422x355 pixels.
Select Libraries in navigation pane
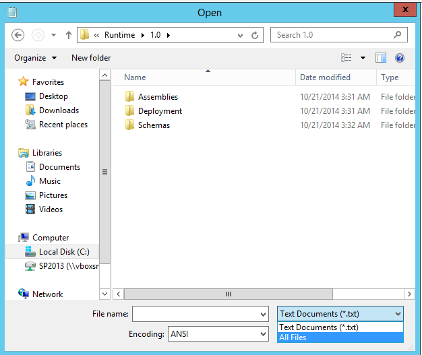(47, 153)
